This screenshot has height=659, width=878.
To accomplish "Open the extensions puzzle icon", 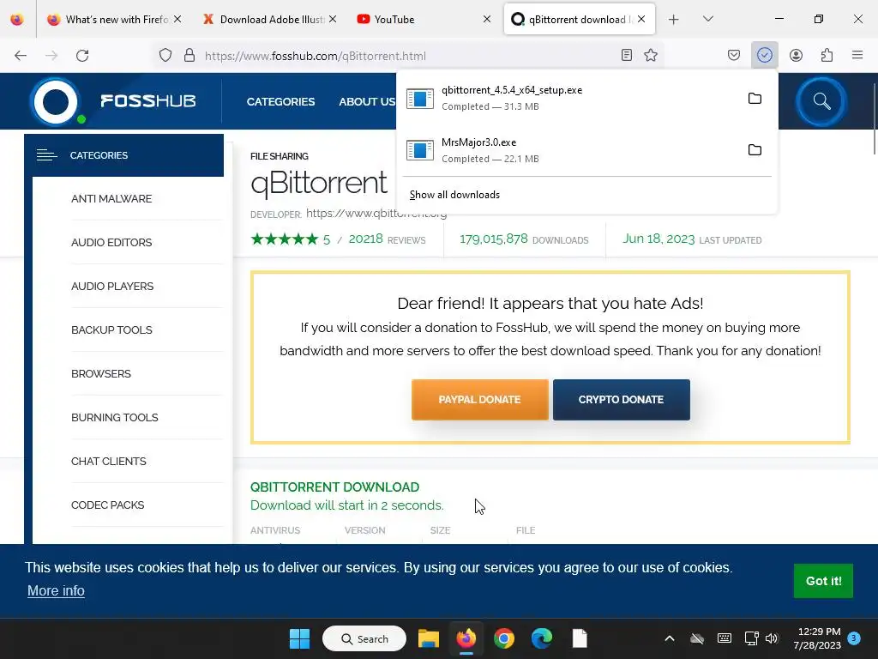I will (x=827, y=55).
